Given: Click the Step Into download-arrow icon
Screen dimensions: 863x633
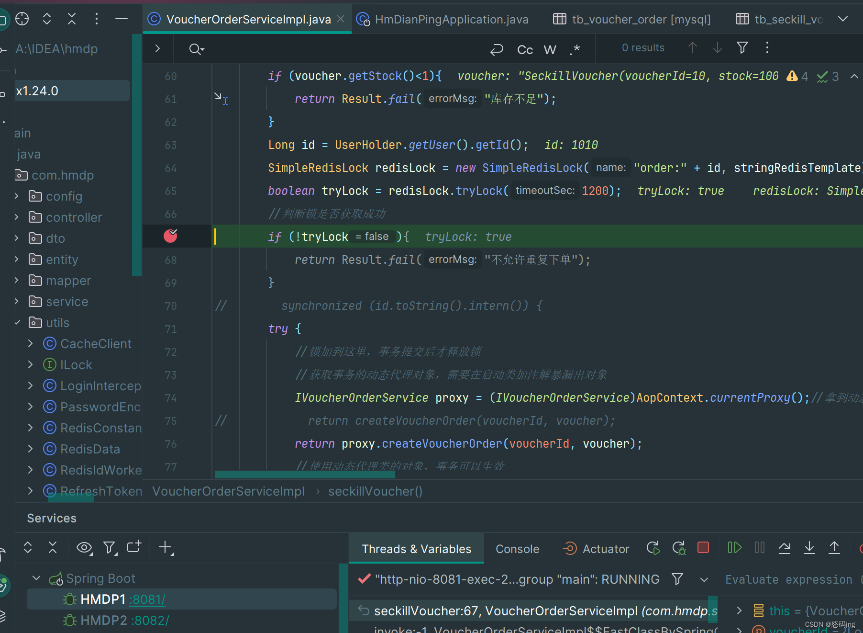Looking at the screenshot, I should (809, 548).
